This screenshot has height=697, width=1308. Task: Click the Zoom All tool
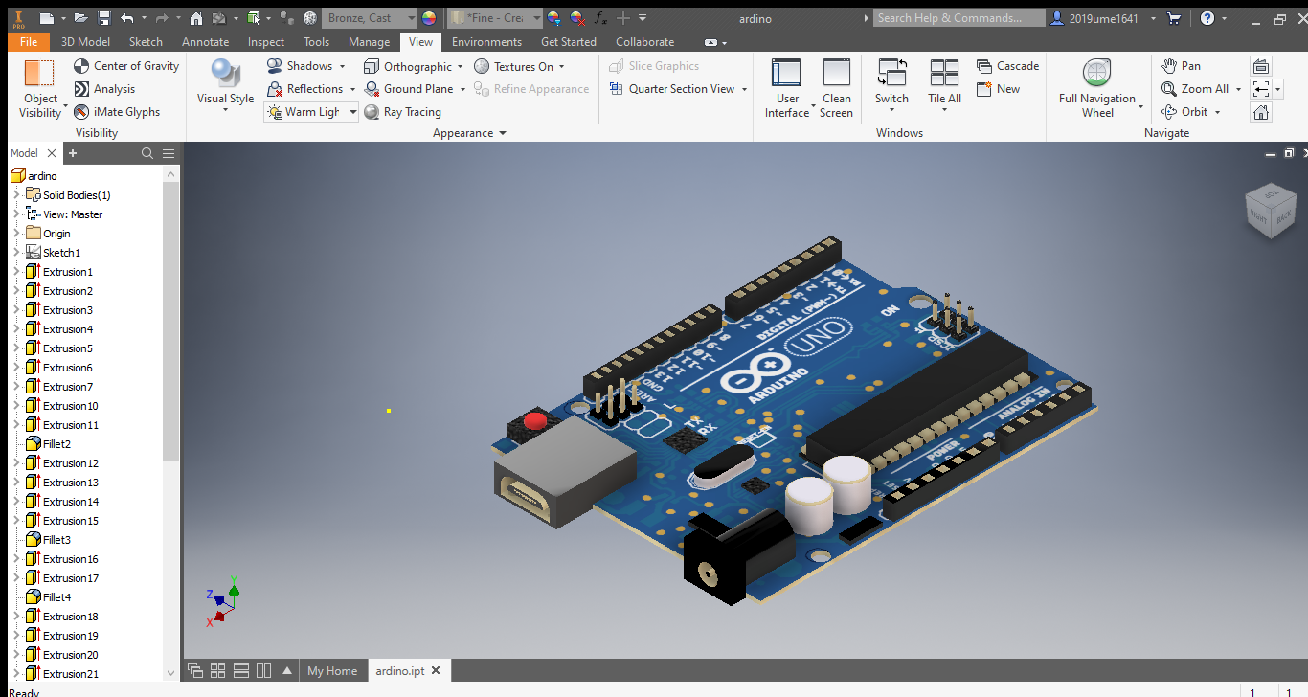coord(1195,89)
